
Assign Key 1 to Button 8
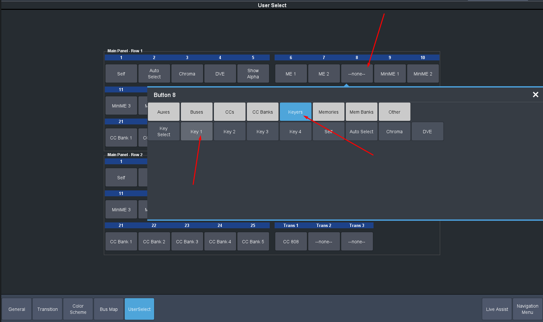pos(196,132)
